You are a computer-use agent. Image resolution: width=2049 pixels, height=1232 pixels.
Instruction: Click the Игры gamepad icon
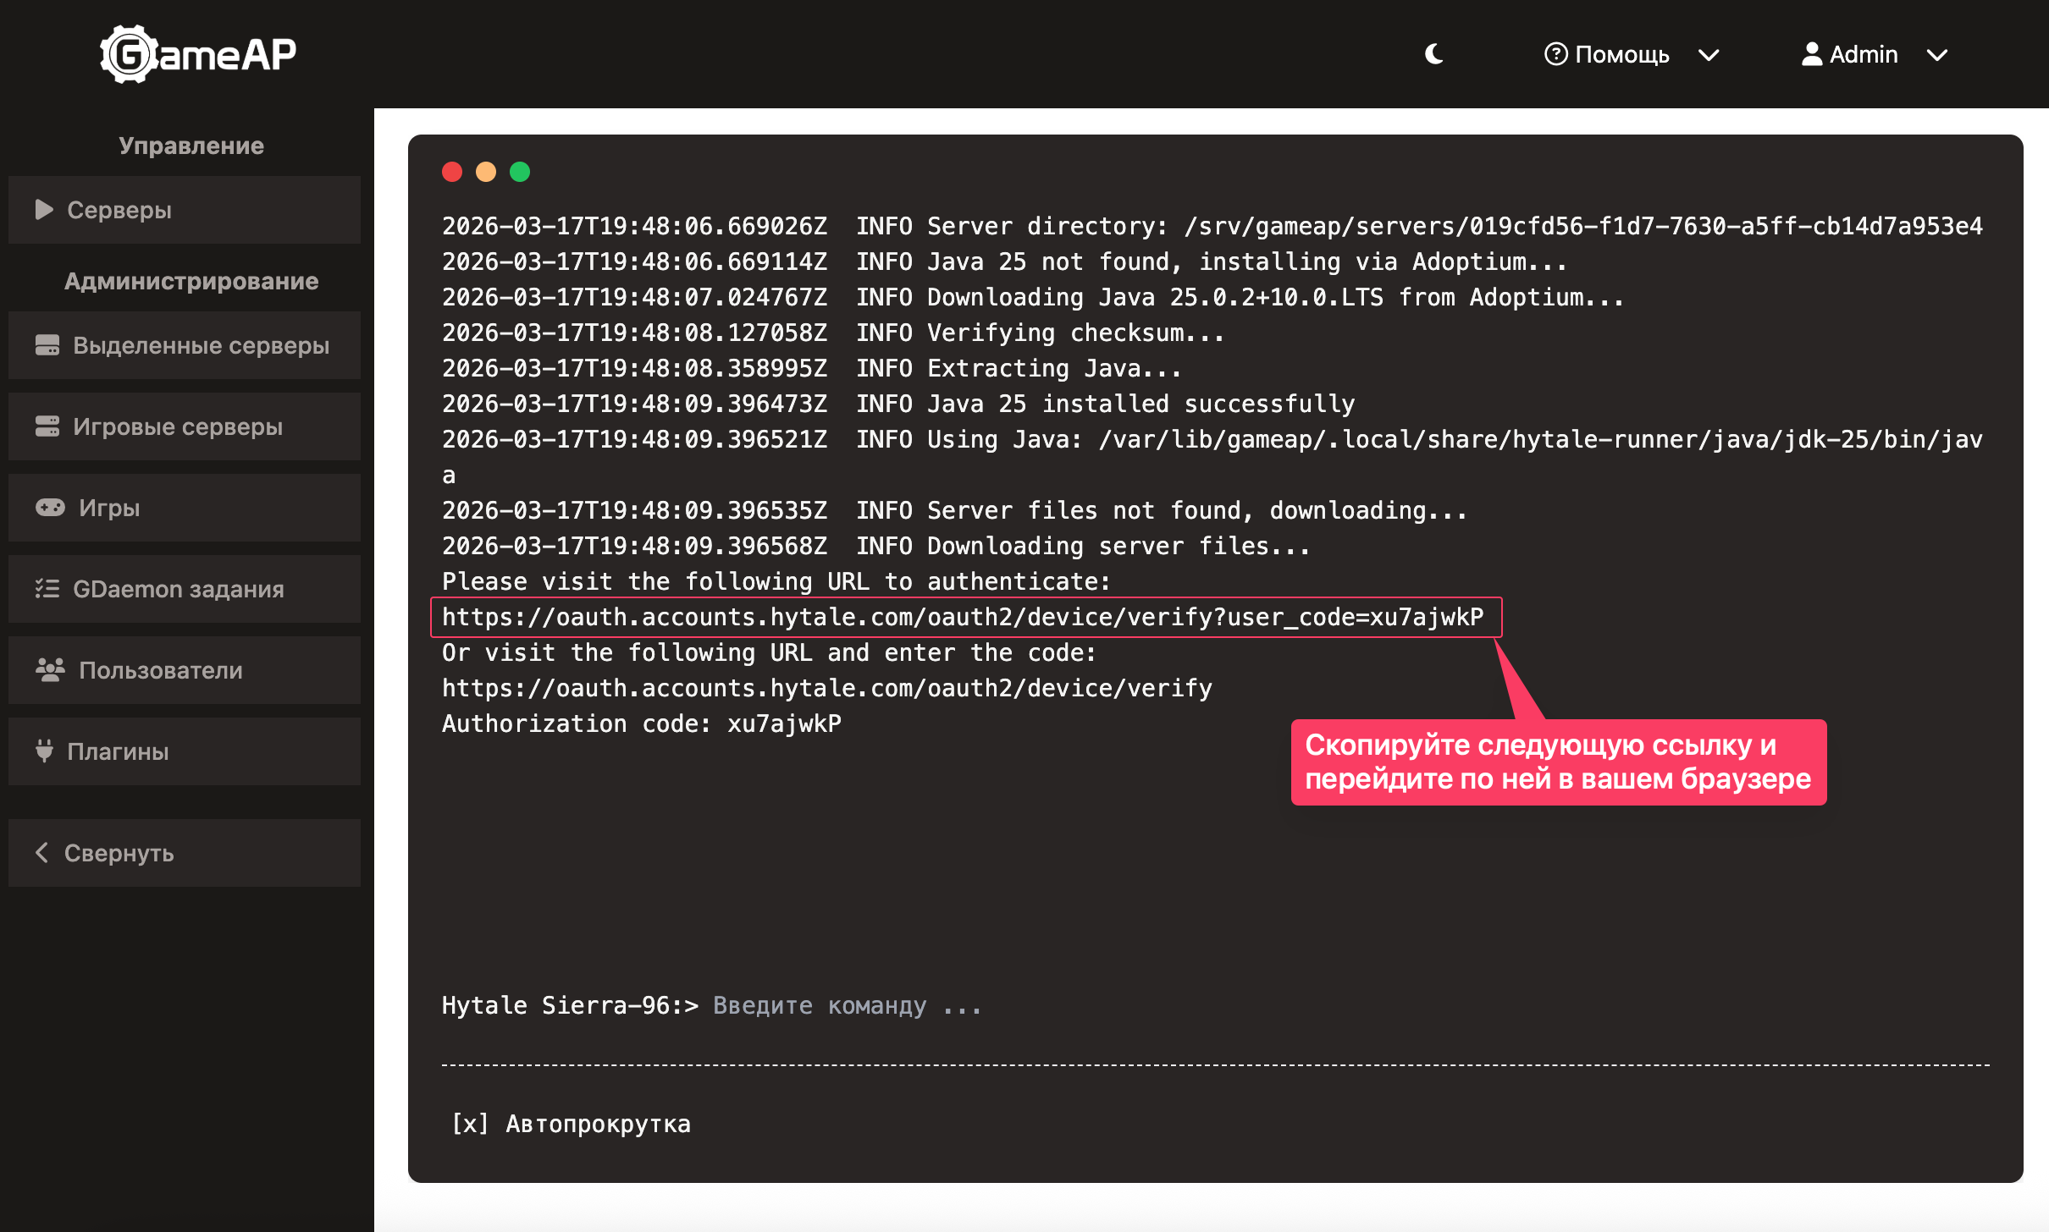click(x=50, y=508)
